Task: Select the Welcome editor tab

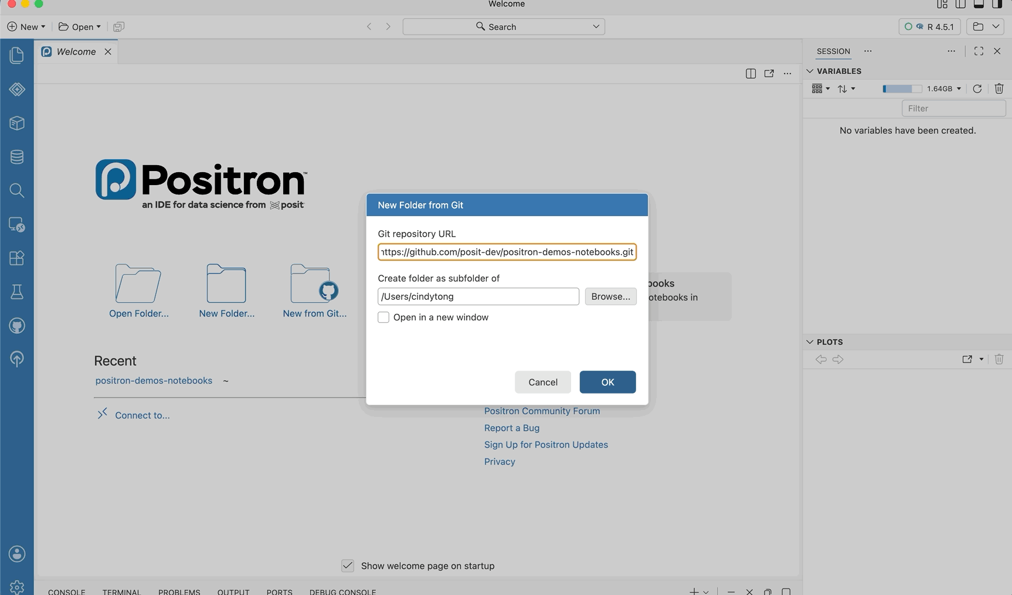Action: [x=76, y=52]
